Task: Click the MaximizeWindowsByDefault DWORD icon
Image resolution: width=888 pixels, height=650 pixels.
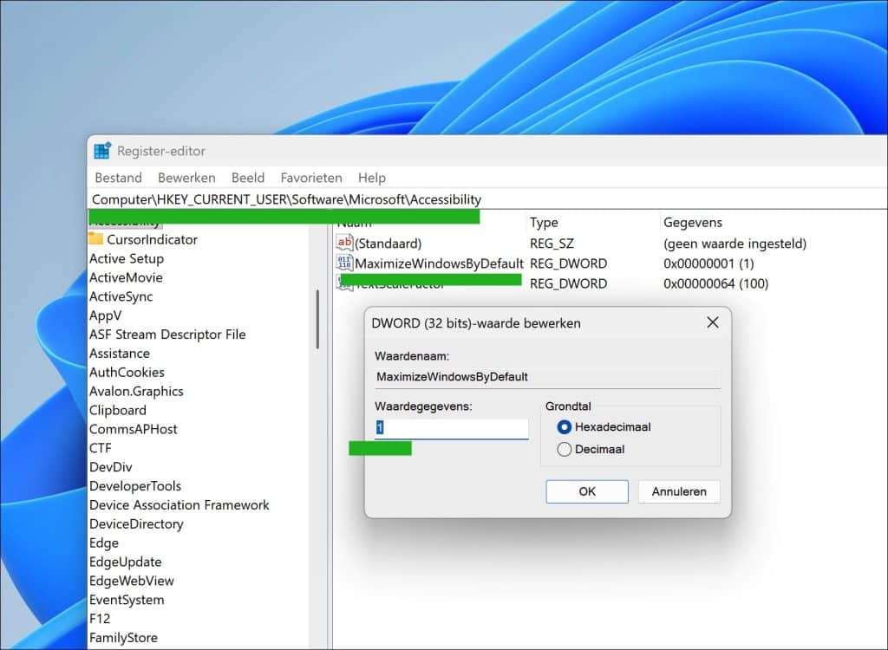Action: click(344, 263)
